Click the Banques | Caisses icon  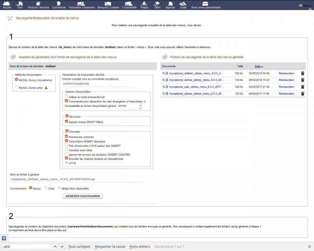pos(108,3)
